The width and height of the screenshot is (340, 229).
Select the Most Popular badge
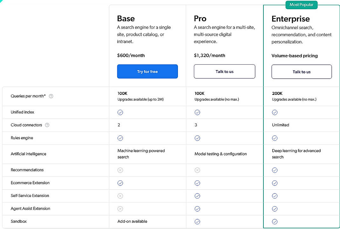point(301,5)
